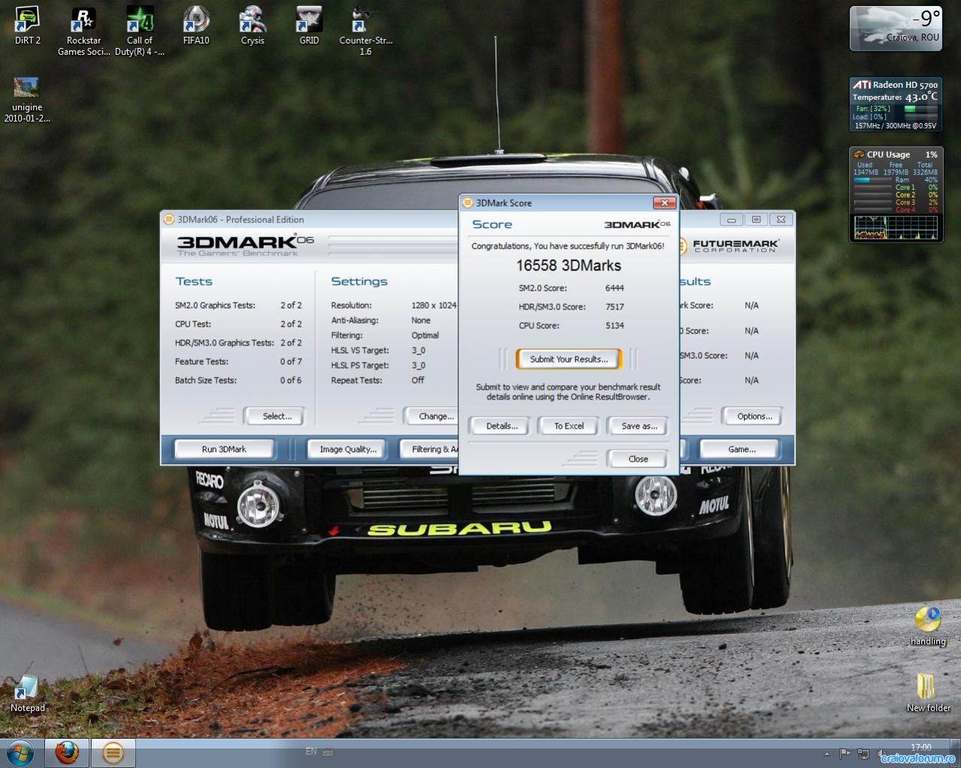Launch Counter-Strike 1.6 shortcut
This screenshot has width=961, height=768.
click(365, 32)
